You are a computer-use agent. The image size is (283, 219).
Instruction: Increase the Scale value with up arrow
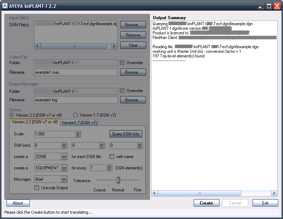[78, 133]
